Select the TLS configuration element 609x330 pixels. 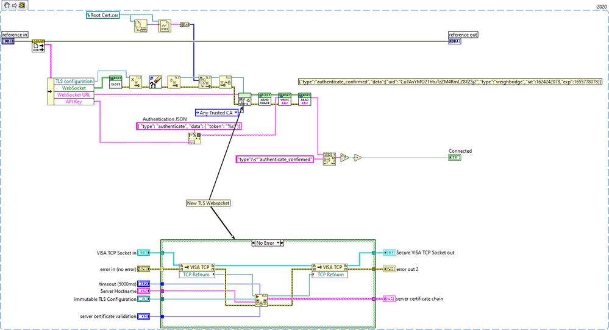[74, 82]
